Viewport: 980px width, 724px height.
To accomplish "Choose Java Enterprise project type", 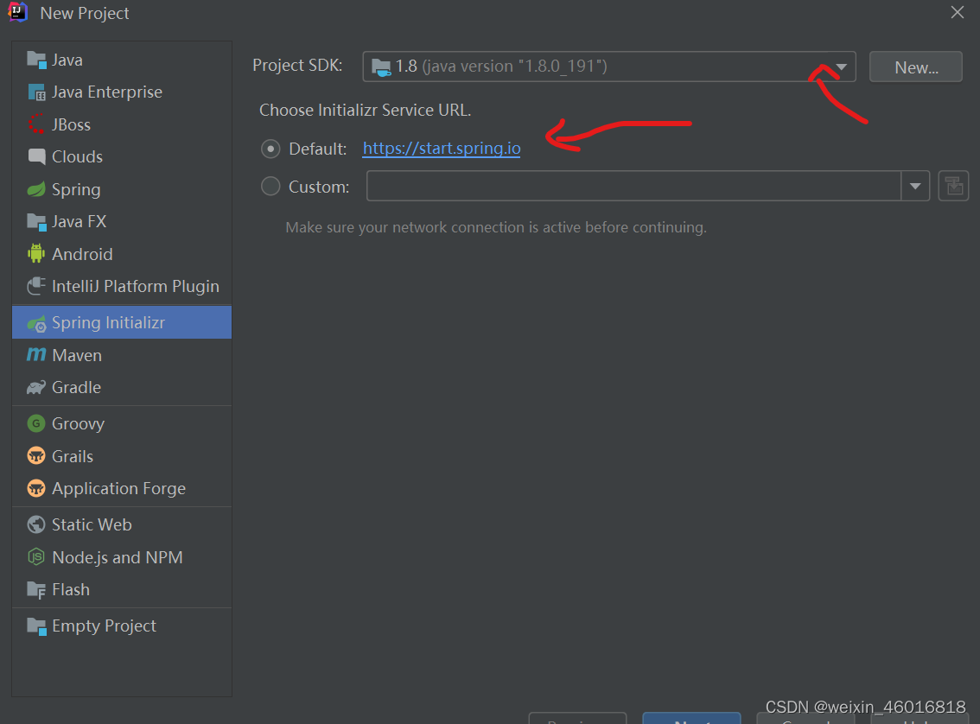I will [x=122, y=92].
